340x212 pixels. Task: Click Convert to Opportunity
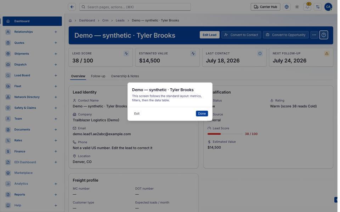286,35
